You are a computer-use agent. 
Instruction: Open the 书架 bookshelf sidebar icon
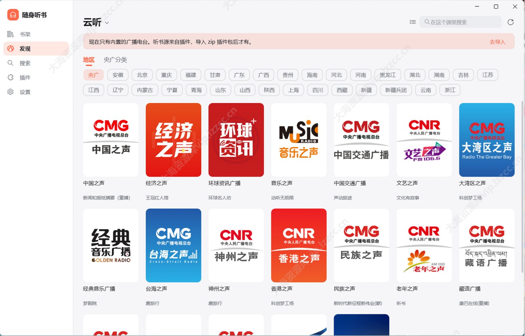point(10,34)
